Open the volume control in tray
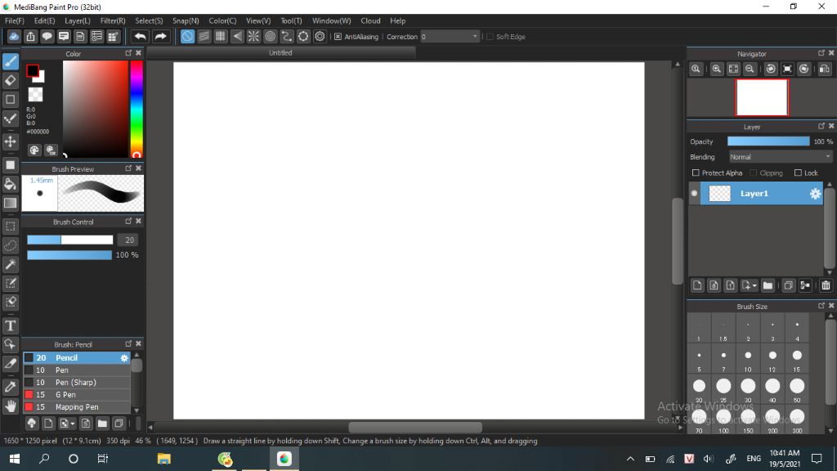This screenshot has width=837, height=471. point(708,459)
